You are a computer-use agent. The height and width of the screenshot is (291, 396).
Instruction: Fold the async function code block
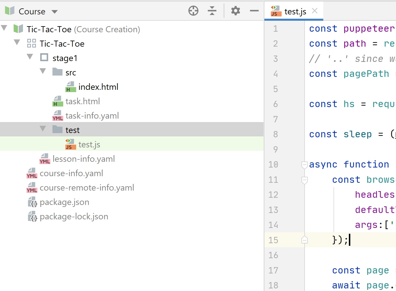305,165
